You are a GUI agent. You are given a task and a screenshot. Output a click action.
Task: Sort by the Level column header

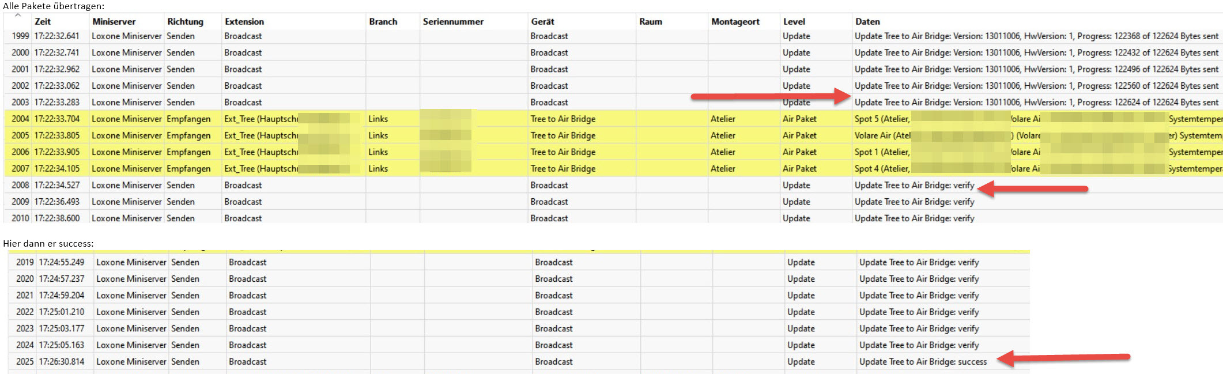point(794,21)
